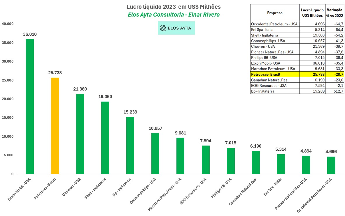Click table cell Shell - Inglaterra

point(275,35)
